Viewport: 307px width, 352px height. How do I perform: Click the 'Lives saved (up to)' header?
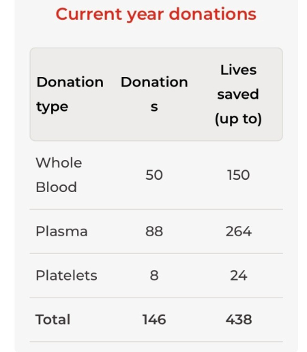click(238, 94)
